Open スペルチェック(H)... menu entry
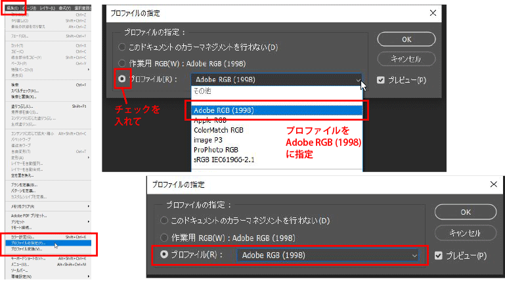 49,91
